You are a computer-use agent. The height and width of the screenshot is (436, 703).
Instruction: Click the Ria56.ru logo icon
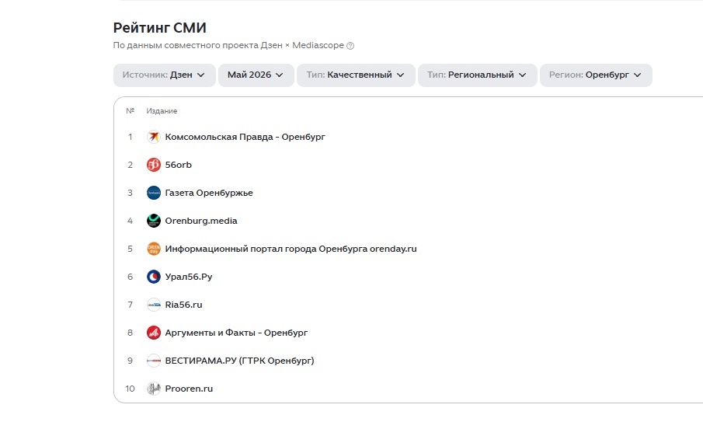coord(153,305)
